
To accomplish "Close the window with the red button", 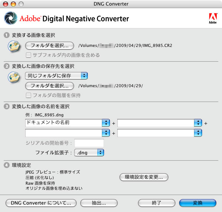I will coord(6,4).
